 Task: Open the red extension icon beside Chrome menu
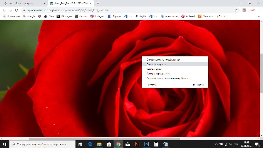(x=253, y=10)
